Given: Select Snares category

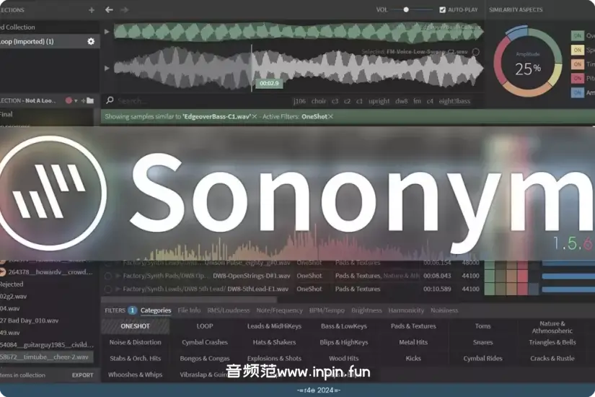Looking at the screenshot, I should pyautogui.click(x=482, y=342).
